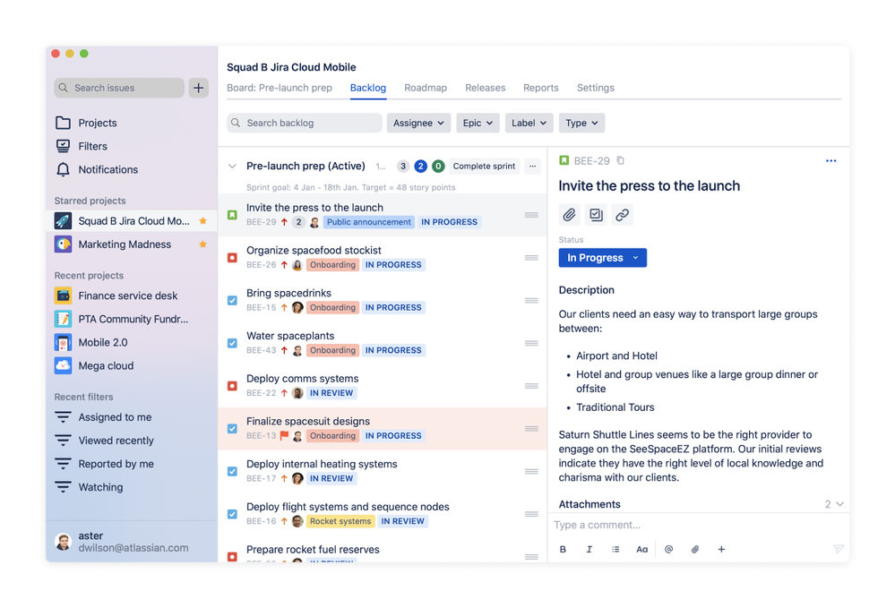Screen dimensions: 895x608
Task: Unstar Squad B Jira Cloud project
Action: click(x=202, y=221)
